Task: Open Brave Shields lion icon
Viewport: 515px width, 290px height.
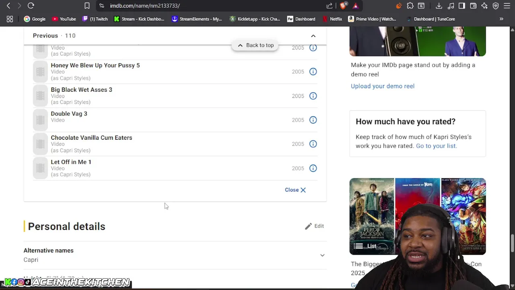Action: click(x=343, y=6)
